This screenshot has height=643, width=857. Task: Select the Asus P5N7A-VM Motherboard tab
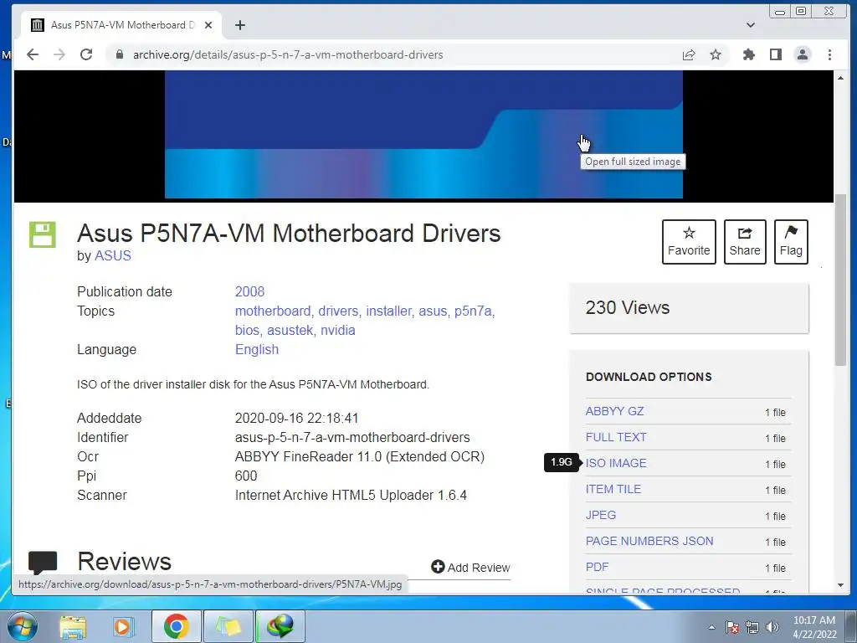tap(122, 25)
